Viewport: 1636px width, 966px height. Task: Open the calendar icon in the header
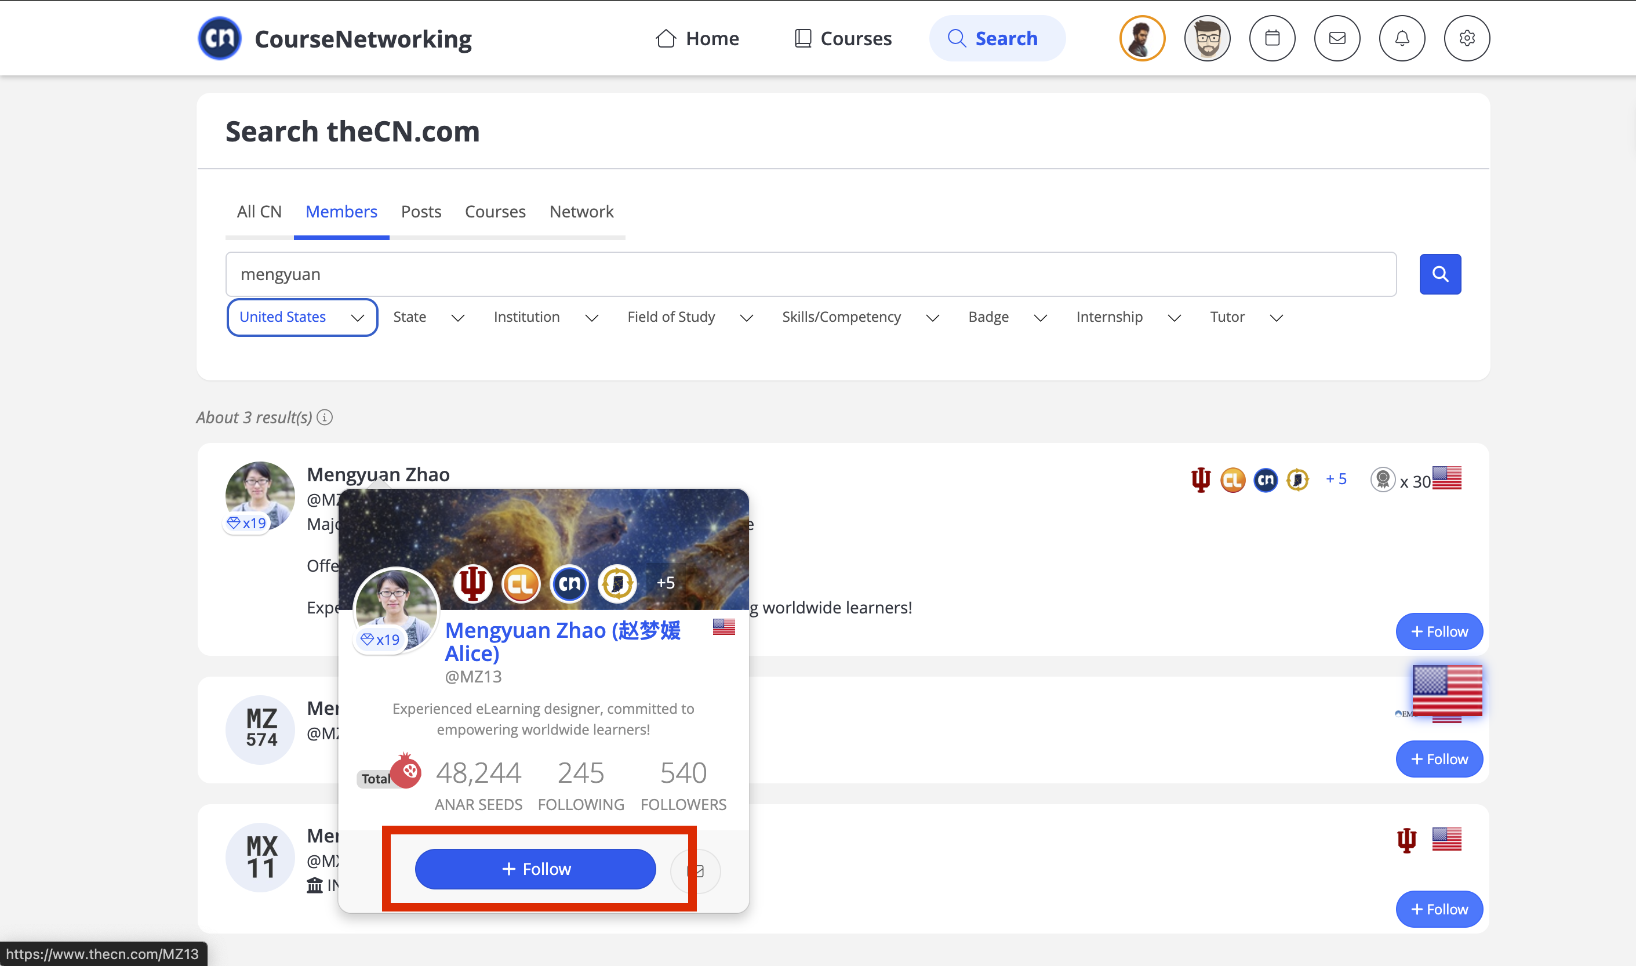click(x=1273, y=38)
